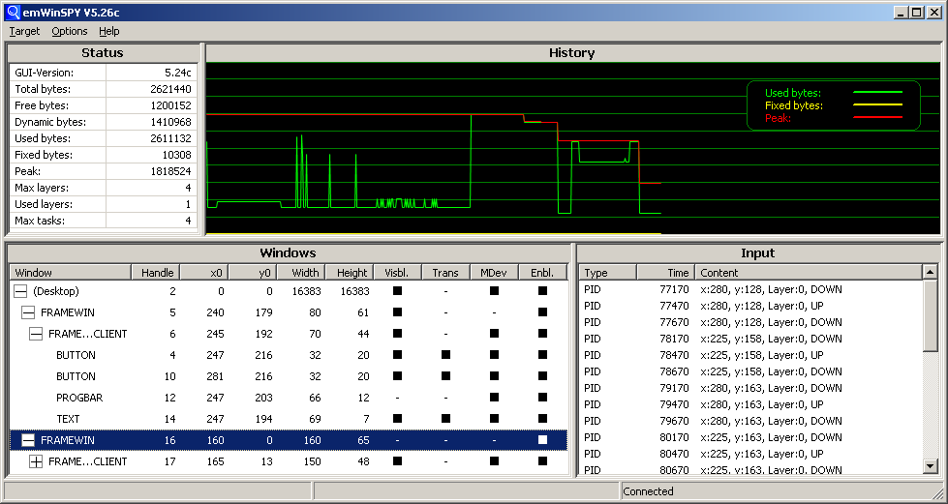948x504 pixels.
Task: Collapse the FRAMEWIN node with handle 5
Action: (x=28, y=312)
